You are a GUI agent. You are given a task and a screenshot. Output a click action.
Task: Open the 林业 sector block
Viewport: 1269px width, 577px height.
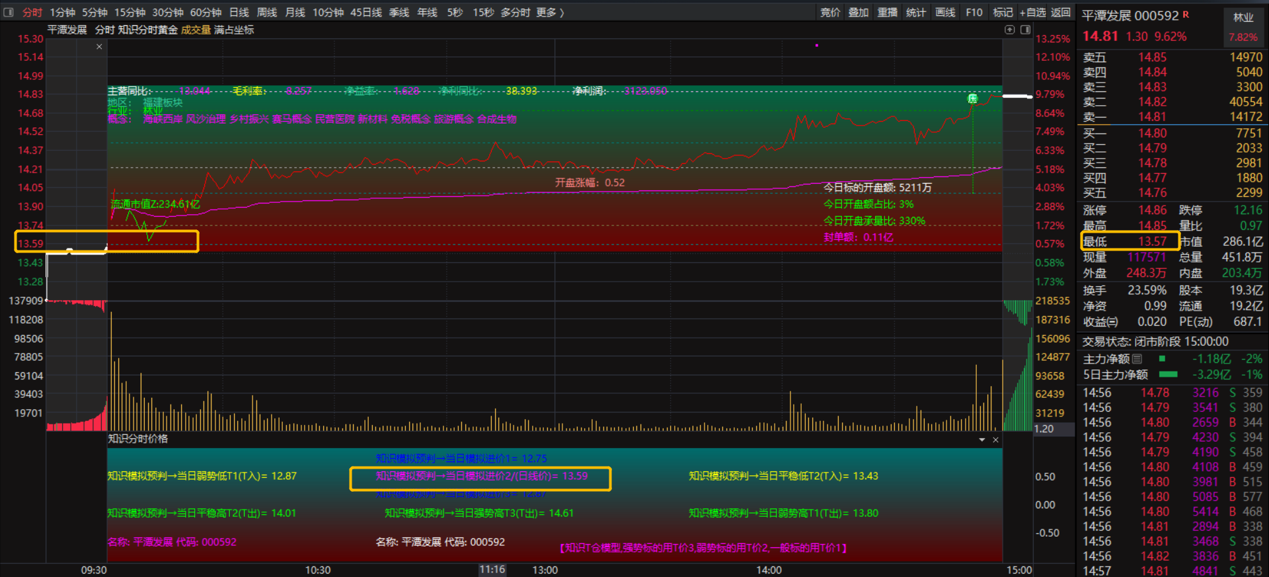(x=1243, y=18)
